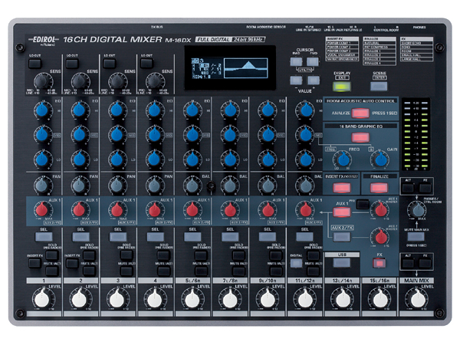
Task: Push the USB button
Action: coord(342,262)
